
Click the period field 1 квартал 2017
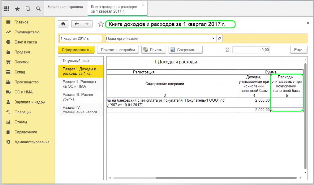coord(77,39)
